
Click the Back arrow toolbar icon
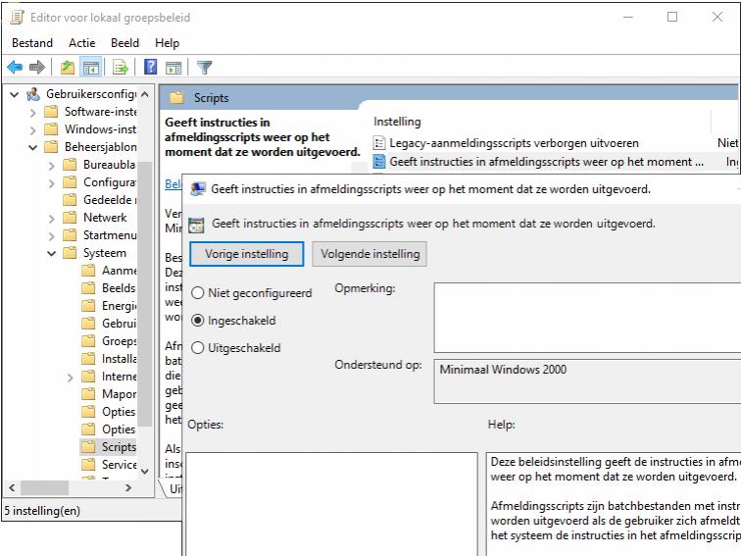(x=15, y=68)
